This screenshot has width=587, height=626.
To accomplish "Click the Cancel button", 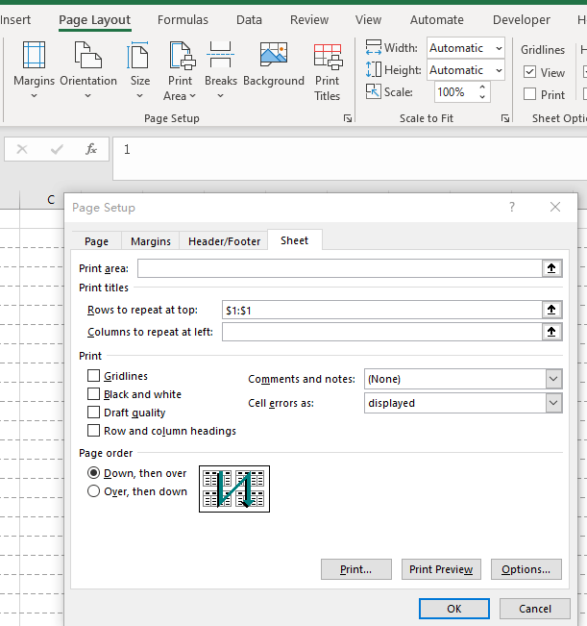I will tap(535, 609).
